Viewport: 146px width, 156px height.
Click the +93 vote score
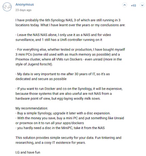[133, 5]
